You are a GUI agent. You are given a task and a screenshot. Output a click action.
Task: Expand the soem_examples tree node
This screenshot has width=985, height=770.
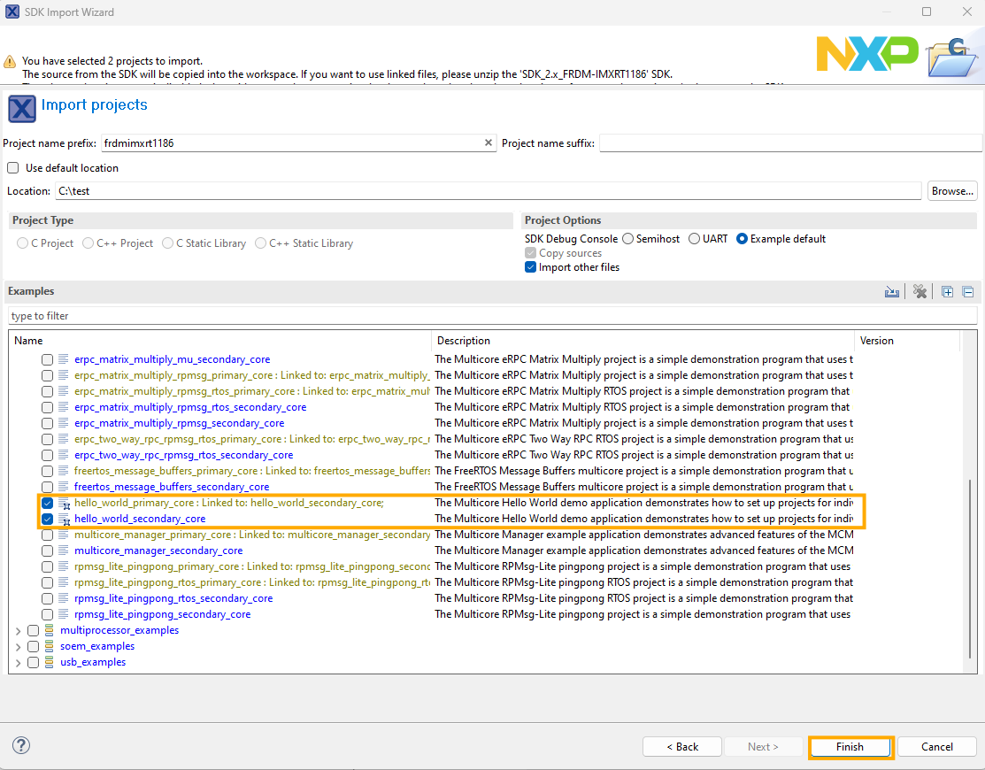point(18,647)
